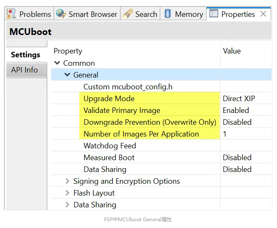Open the Direct XIP value field
Viewport: 277px width, 228px height.
point(246,98)
